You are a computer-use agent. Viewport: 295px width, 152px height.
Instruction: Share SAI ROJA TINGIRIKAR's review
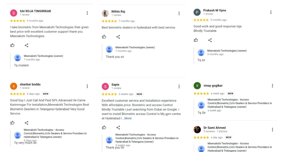27,45
